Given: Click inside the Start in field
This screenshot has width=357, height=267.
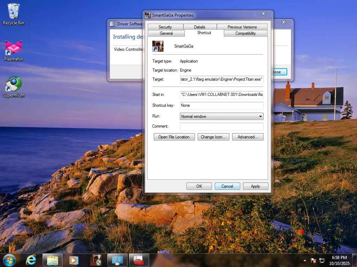Looking at the screenshot, I should pos(221,95).
